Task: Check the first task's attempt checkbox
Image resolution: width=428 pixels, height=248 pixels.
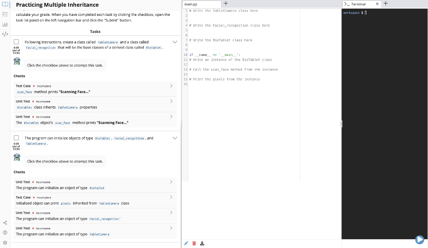Action: (x=16, y=41)
